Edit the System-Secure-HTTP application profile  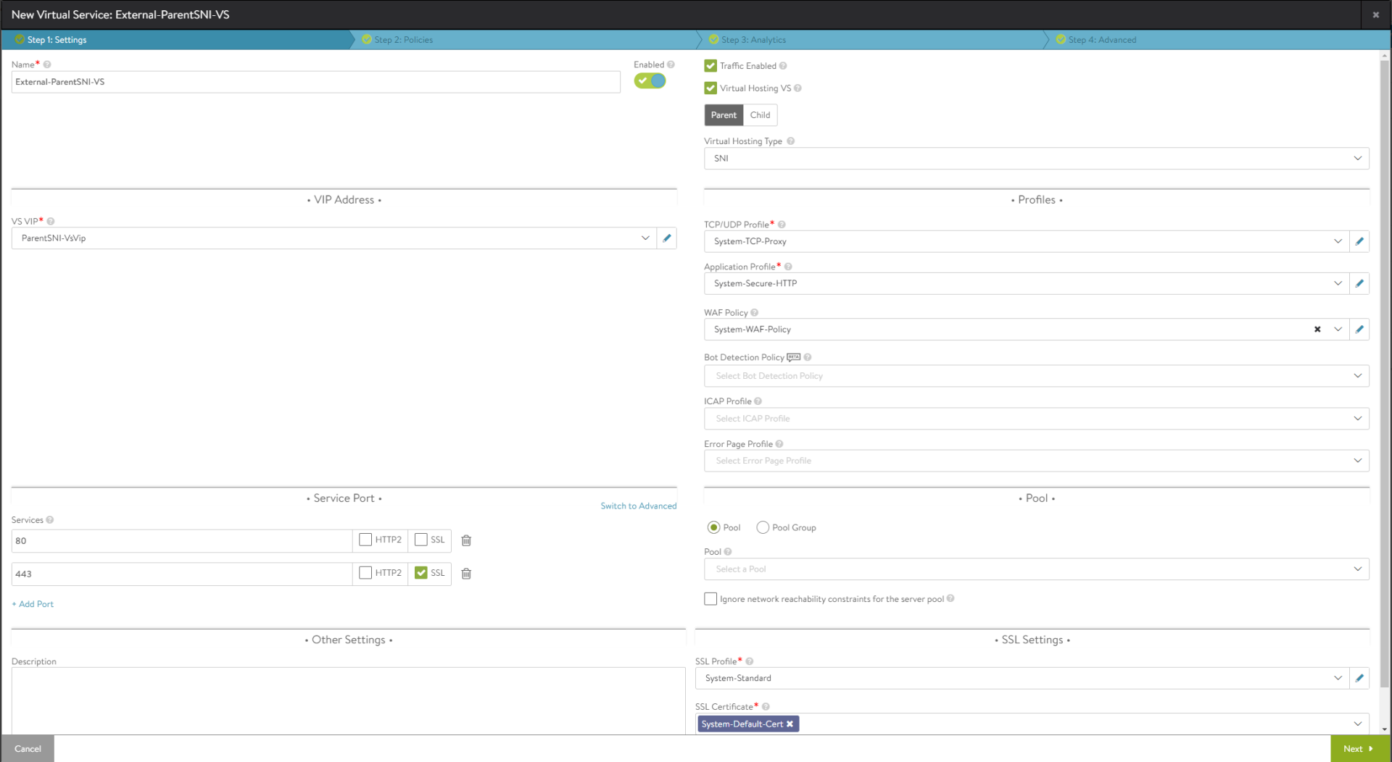(x=1360, y=283)
